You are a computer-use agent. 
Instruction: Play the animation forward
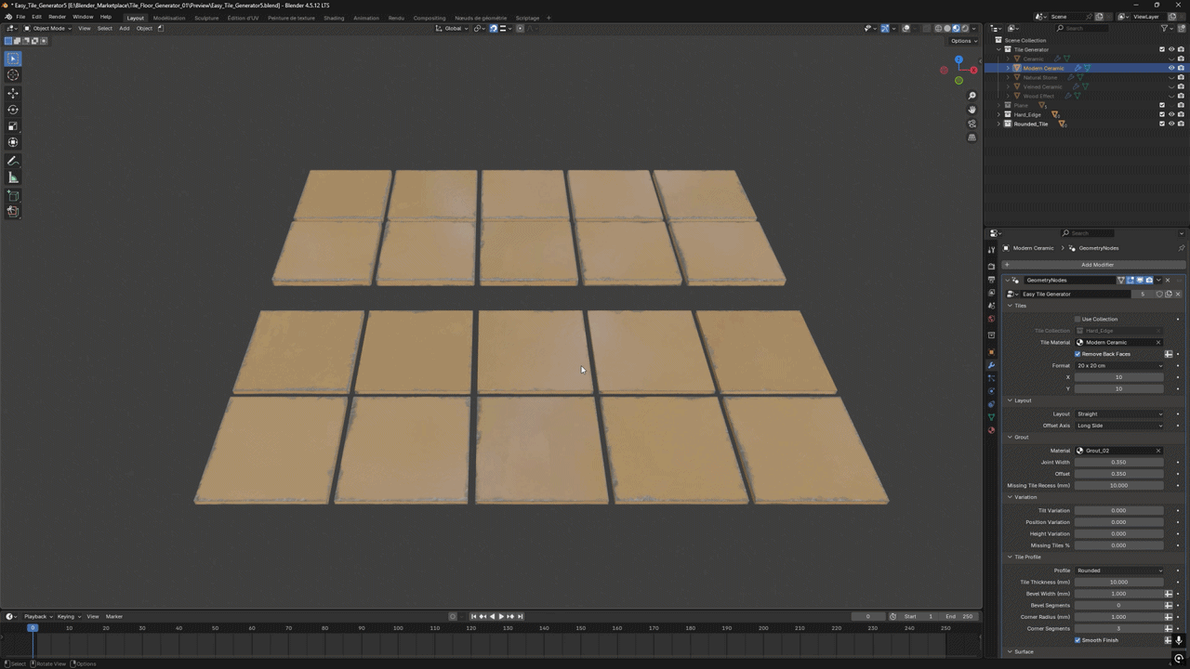pos(501,616)
